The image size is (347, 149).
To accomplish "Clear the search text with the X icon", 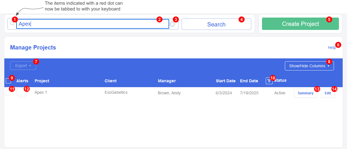I will (173, 24).
